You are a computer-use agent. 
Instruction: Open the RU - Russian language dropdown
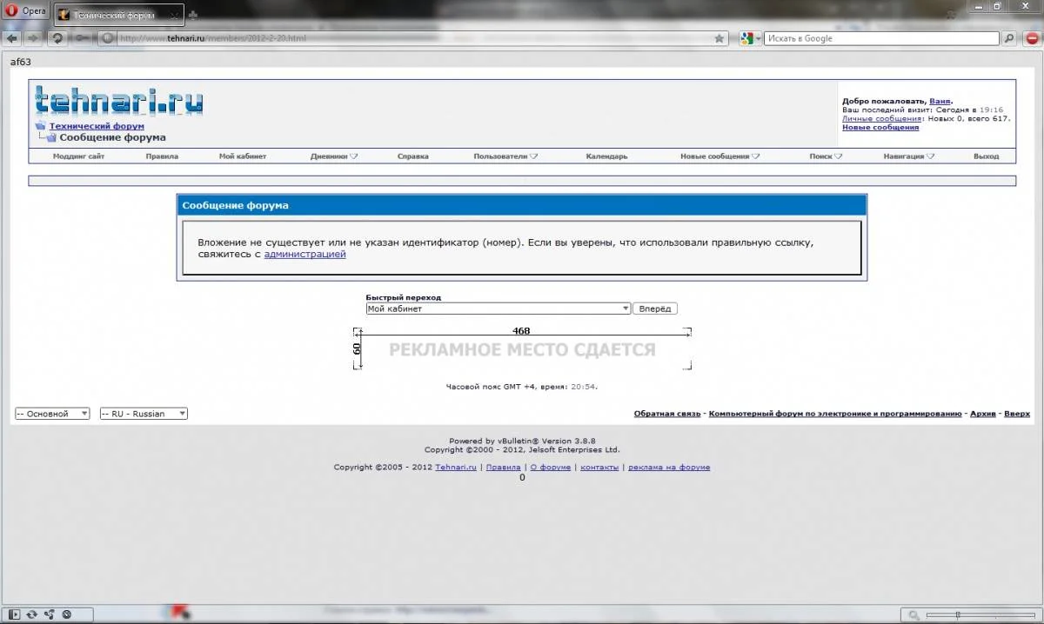coord(144,414)
